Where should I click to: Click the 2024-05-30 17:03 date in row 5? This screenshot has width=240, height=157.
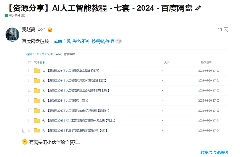pyautogui.click(x=209, y=111)
